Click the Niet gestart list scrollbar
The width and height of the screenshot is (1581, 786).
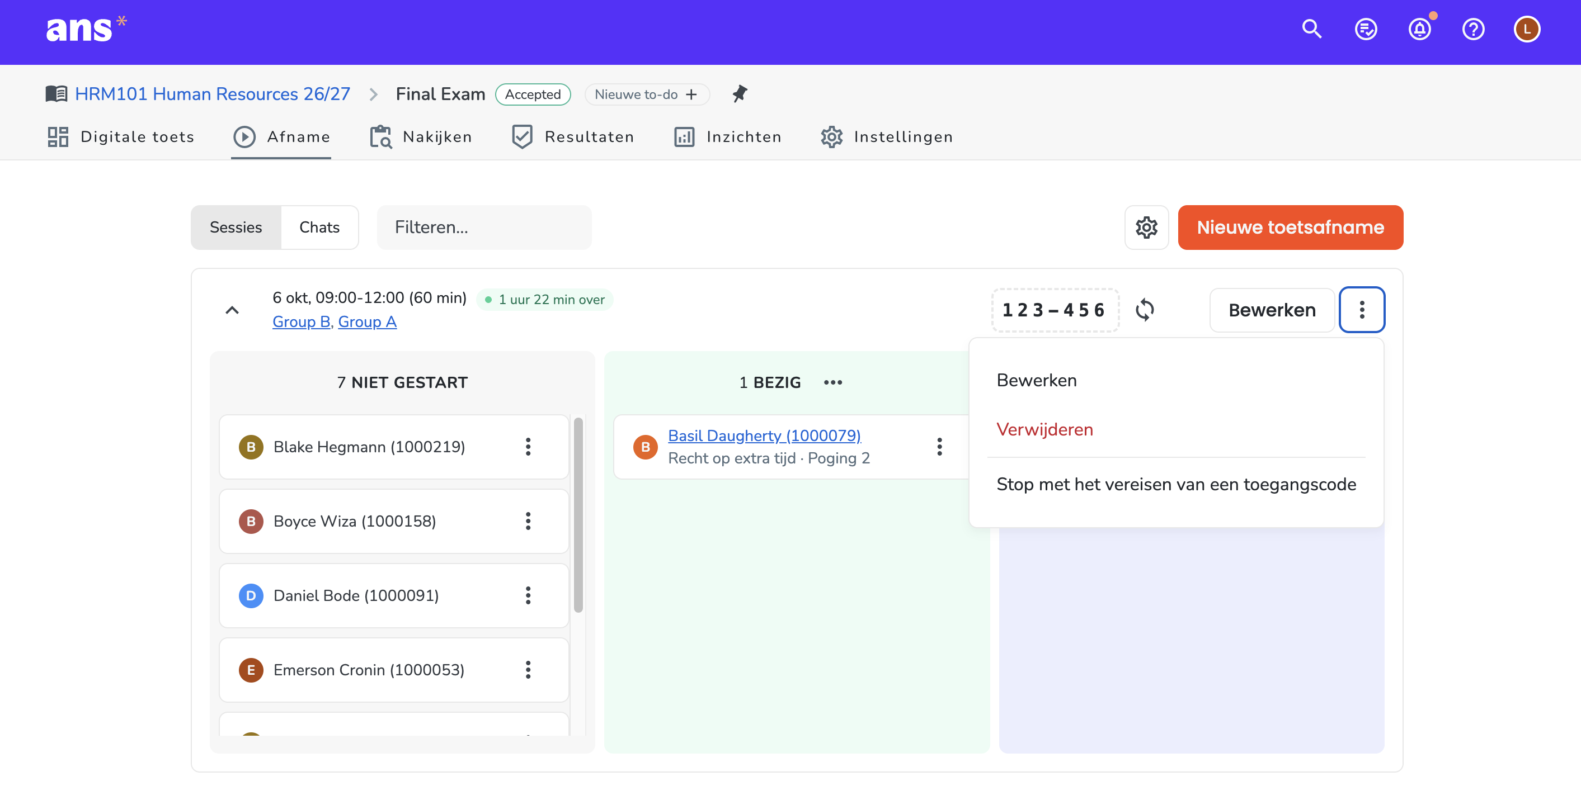[x=578, y=514]
